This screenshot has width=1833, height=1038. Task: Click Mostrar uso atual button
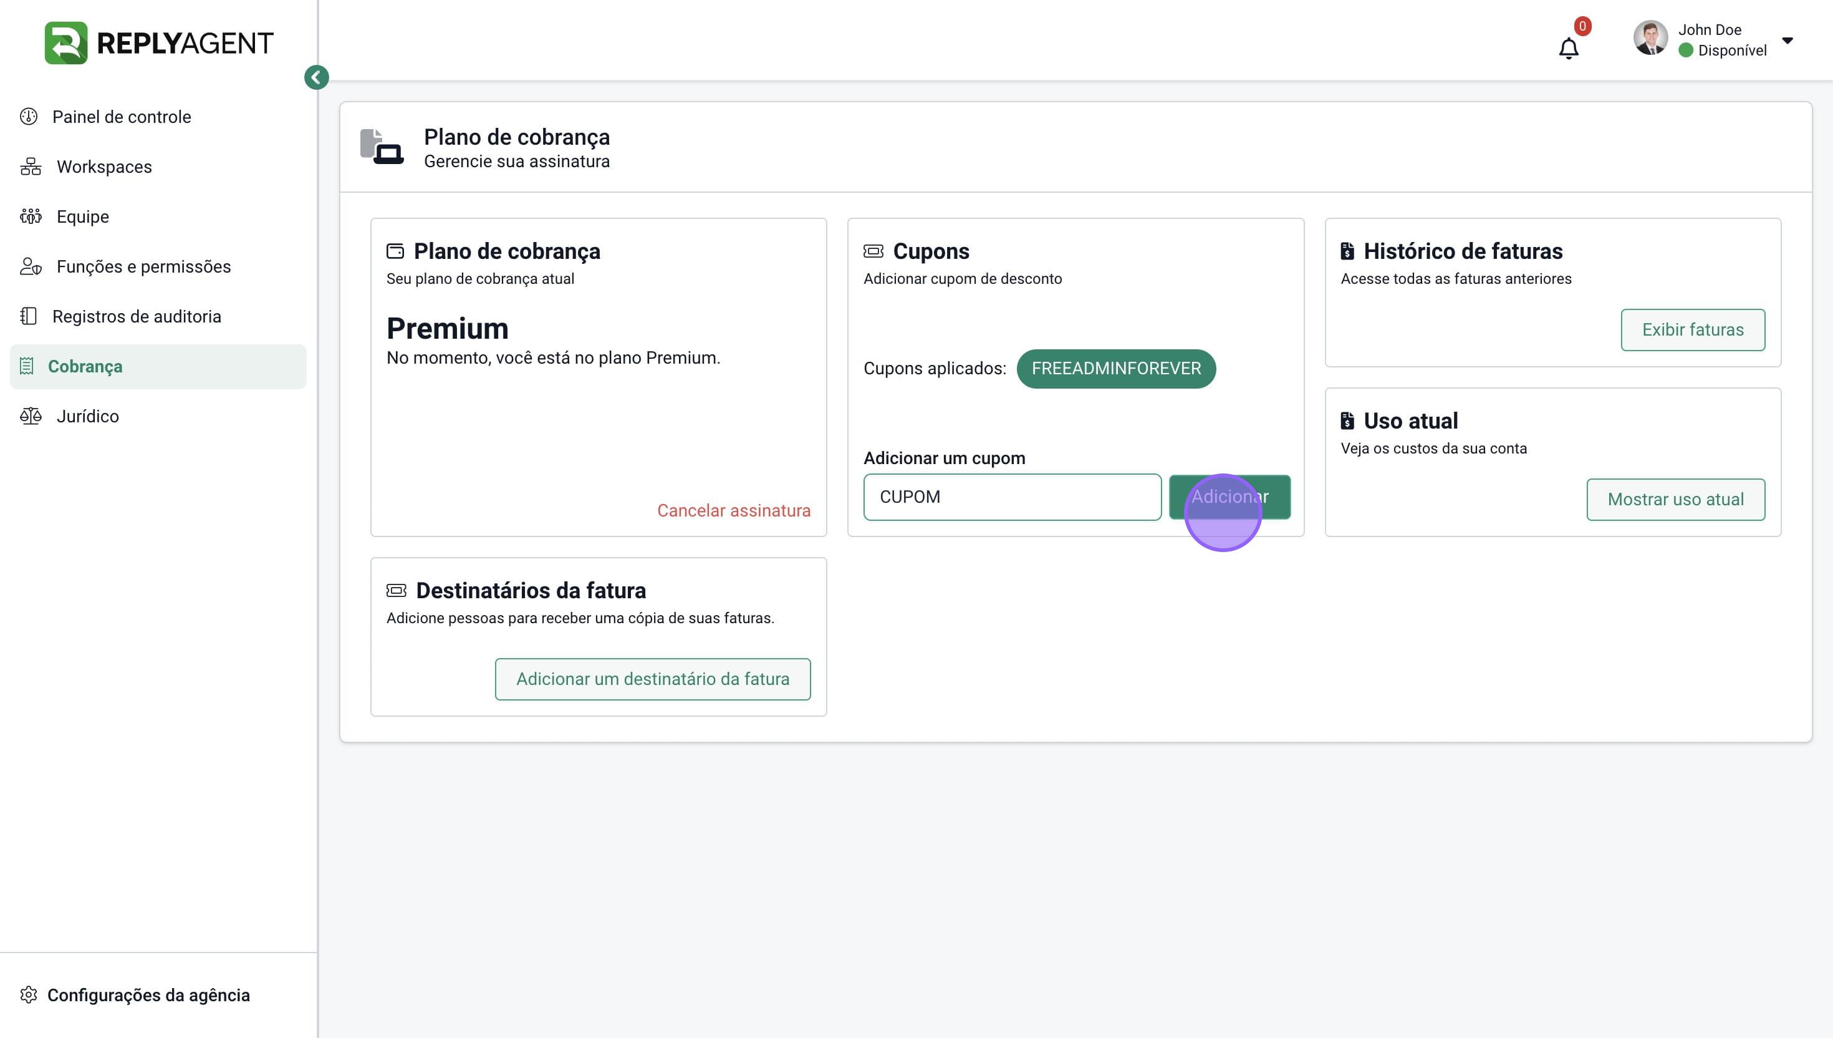tap(1675, 500)
